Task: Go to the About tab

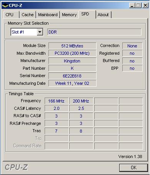Action: click(x=103, y=15)
